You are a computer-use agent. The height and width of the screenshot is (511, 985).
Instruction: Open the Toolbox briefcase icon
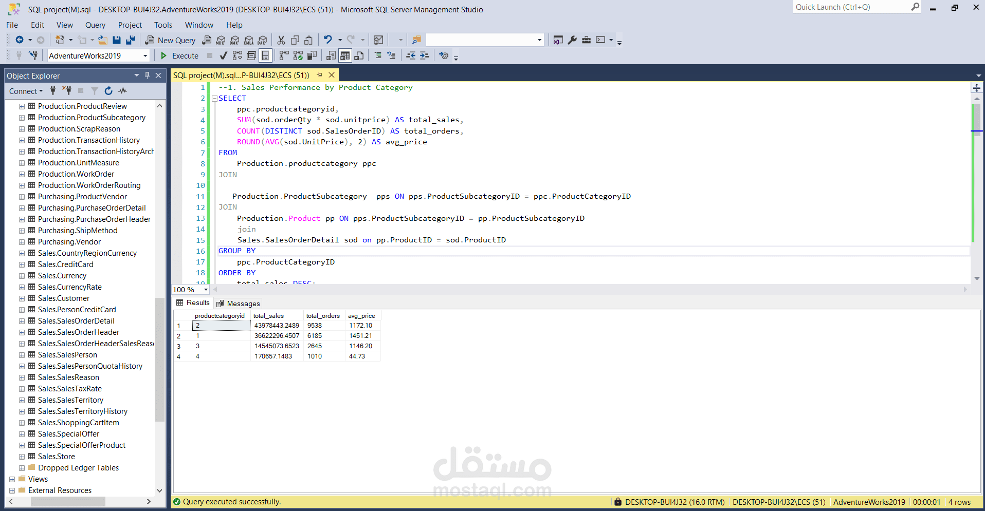click(x=586, y=40)
